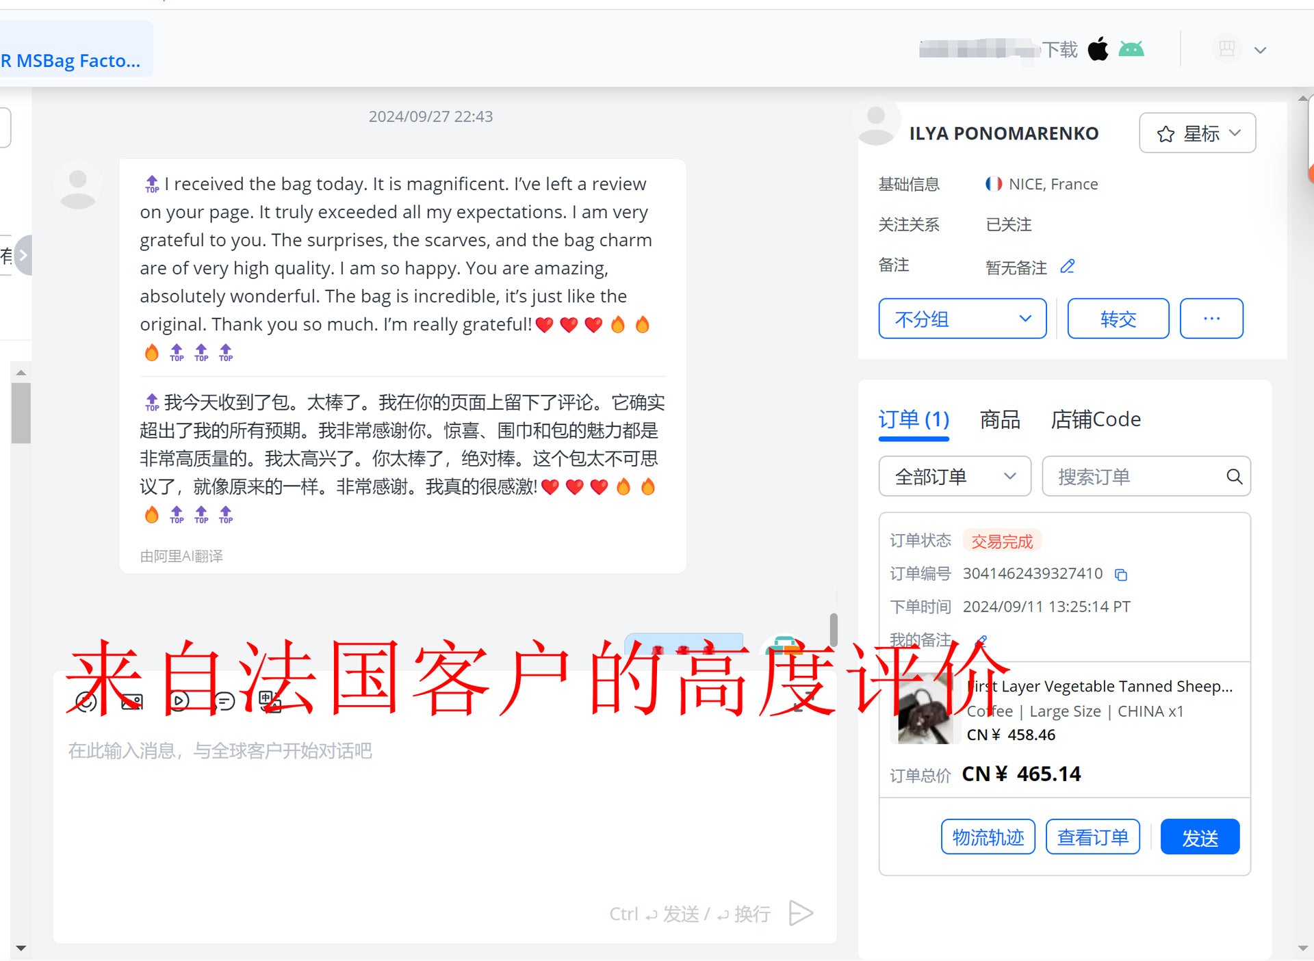
Task: Click the timestamp 2024/09/27 22:43
Action: [430, 116]
